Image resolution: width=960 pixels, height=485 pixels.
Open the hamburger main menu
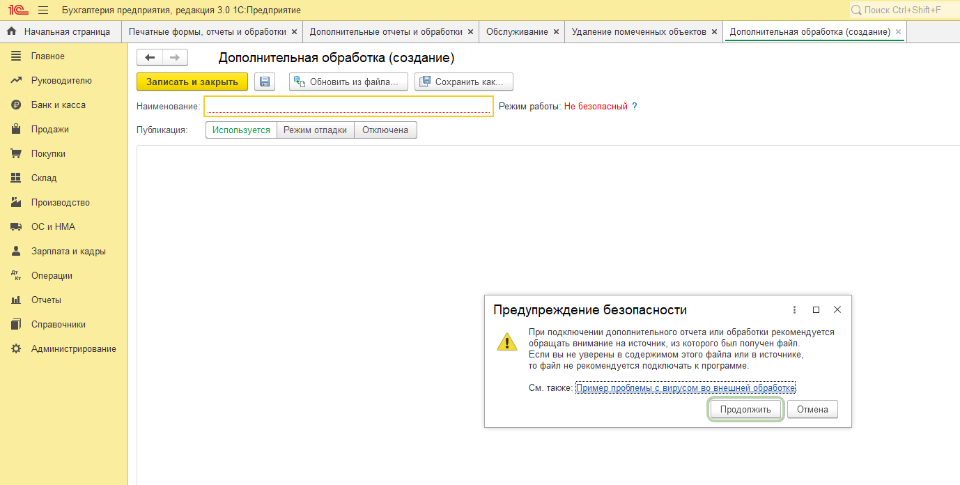coord(43,10)
